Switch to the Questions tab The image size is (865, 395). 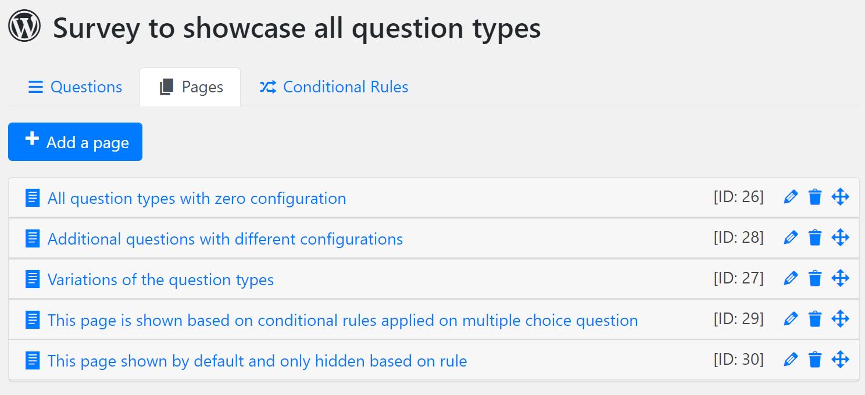75,87
